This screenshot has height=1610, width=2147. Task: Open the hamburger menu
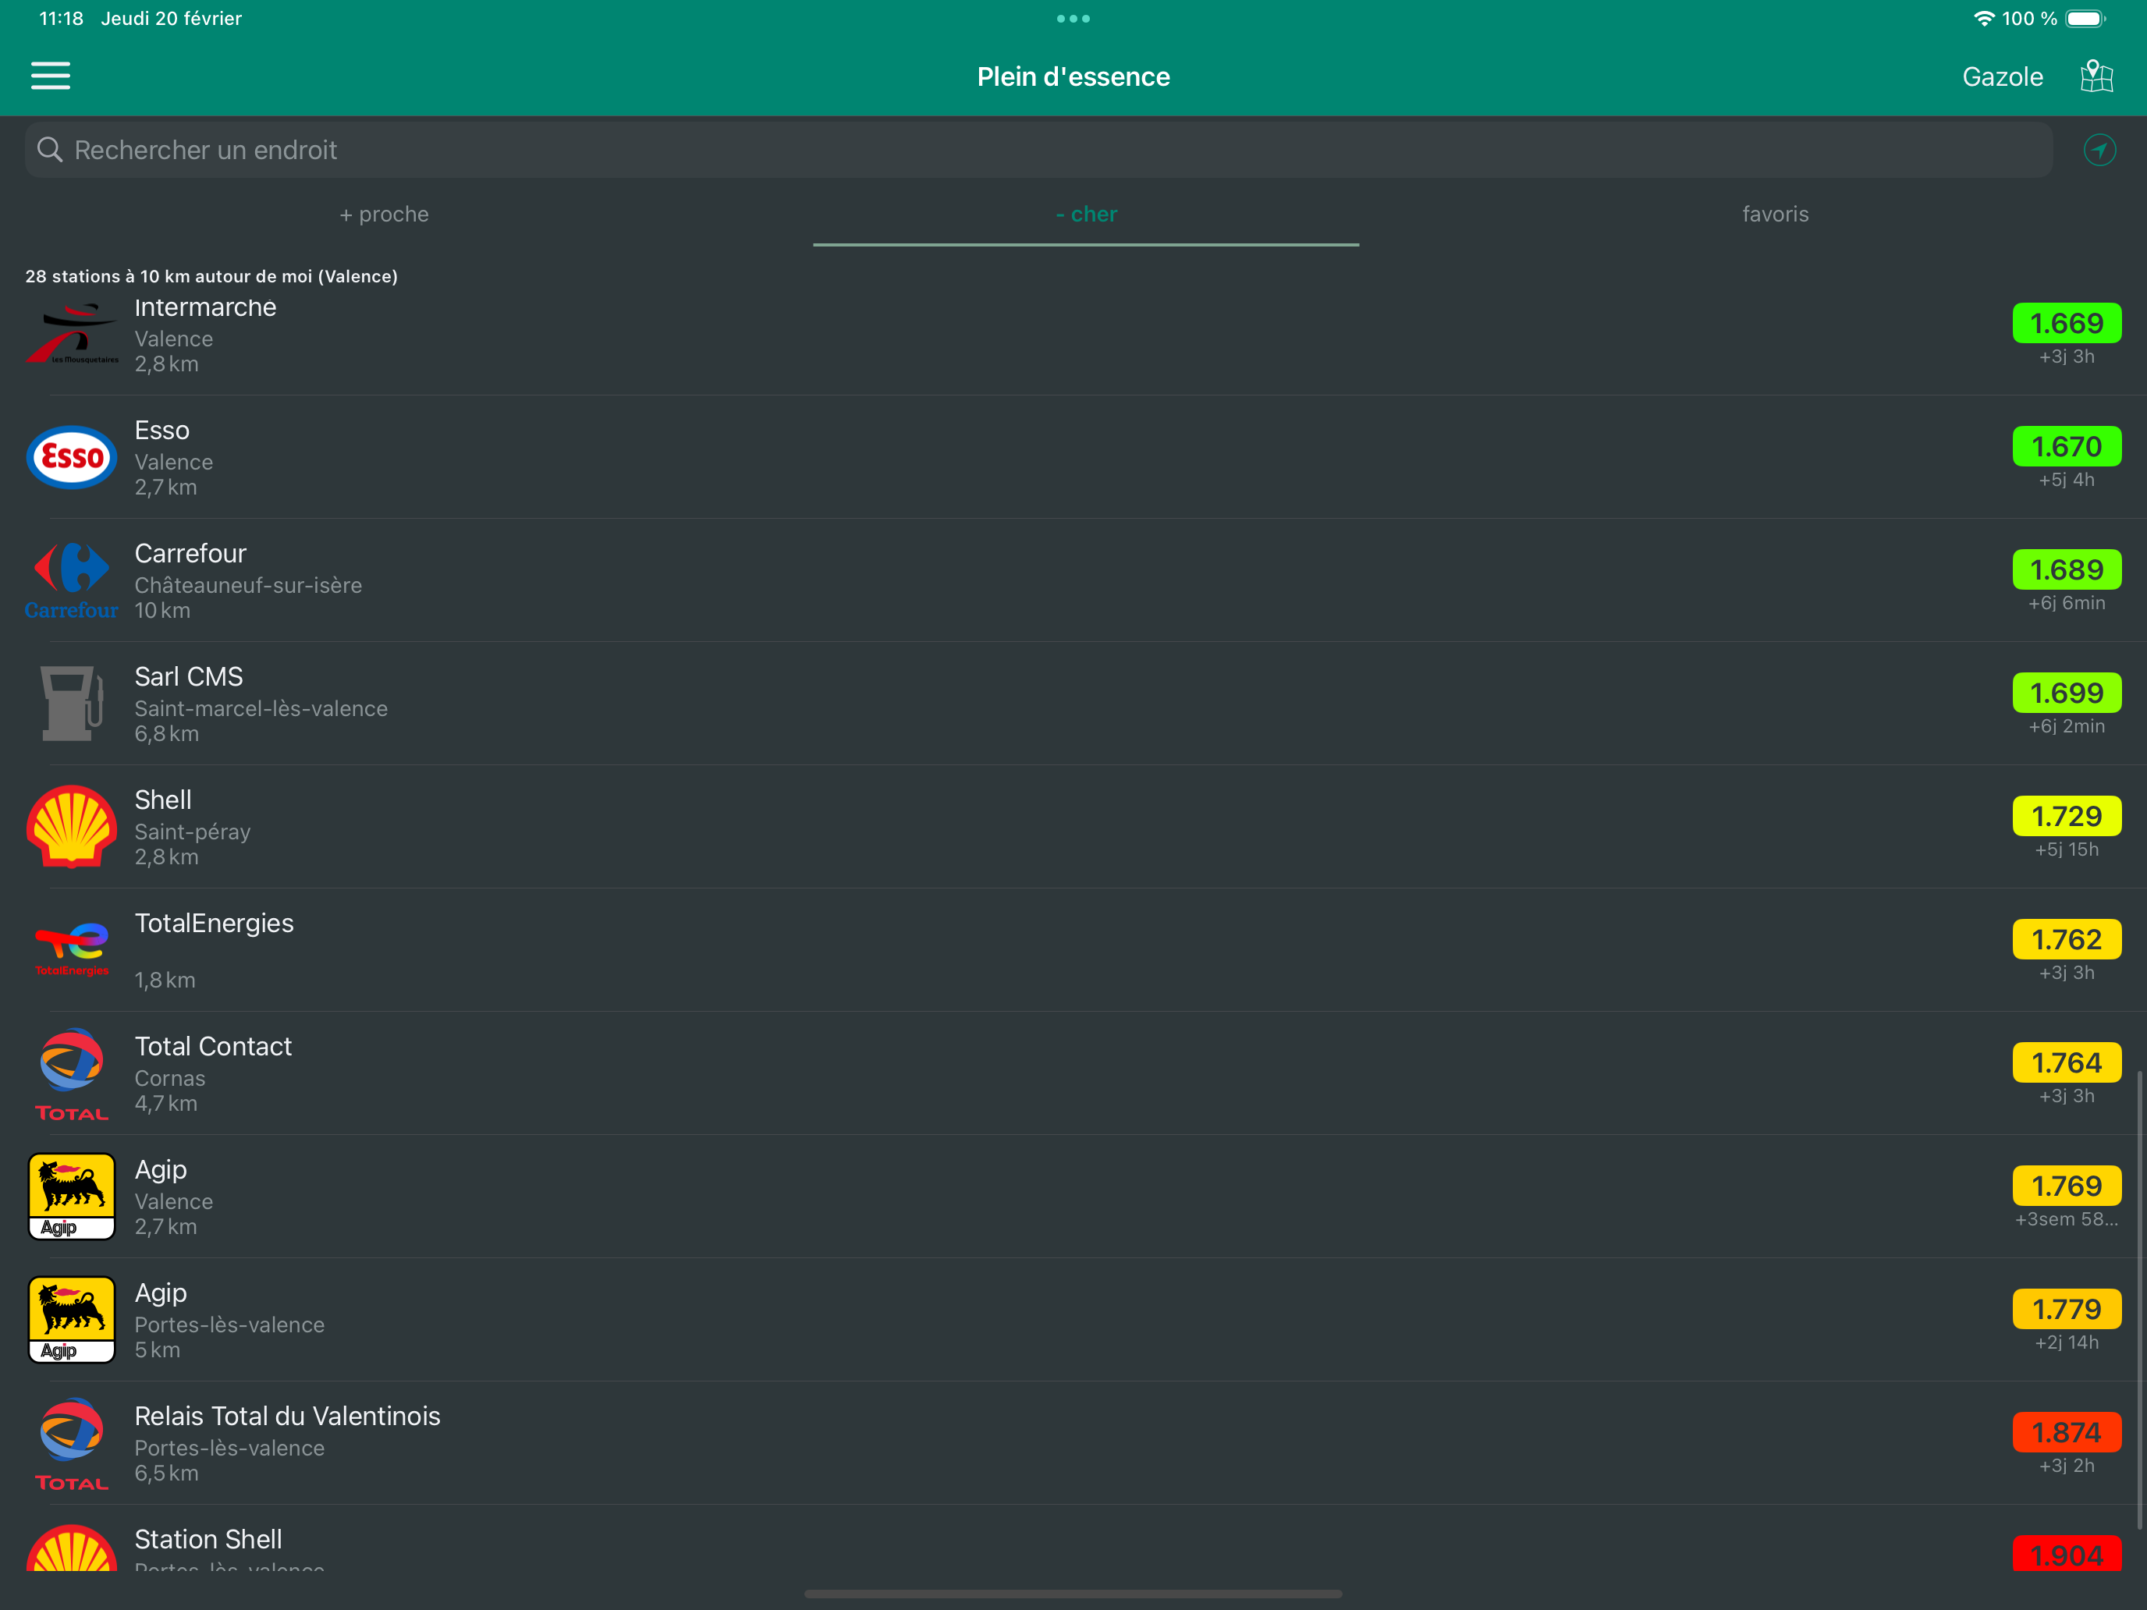tap(51, 76)
